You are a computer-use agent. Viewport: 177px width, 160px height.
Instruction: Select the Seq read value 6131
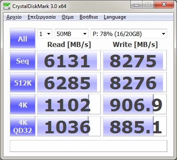(x=69, y=60)
